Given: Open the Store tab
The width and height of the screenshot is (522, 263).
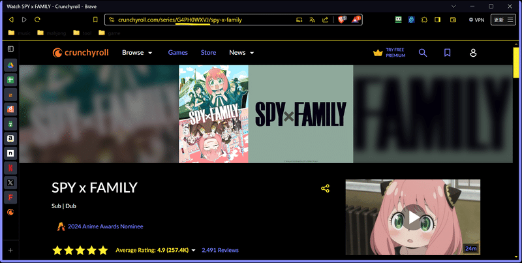Looking at the screenshot, I should point(208,53).
